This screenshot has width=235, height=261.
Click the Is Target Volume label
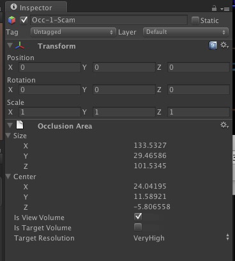[43, 228]
